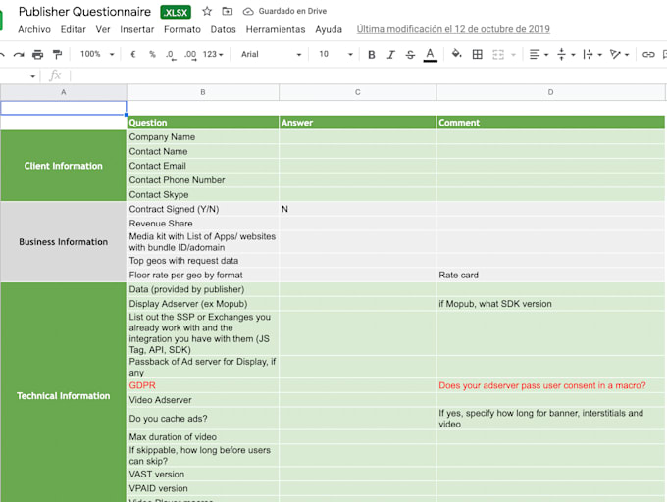
Task: Click the Answer header cell
Action: point(358,123)
